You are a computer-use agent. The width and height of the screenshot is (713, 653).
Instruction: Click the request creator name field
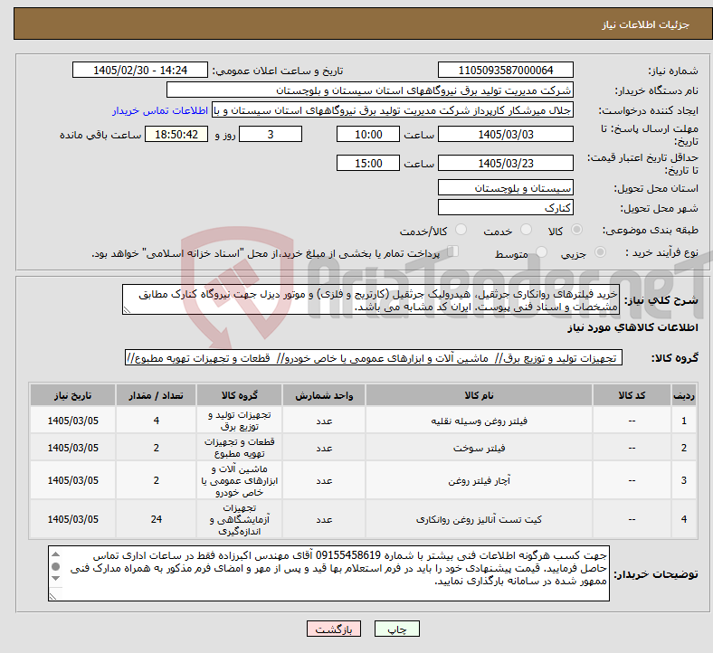tap(393, 110)
